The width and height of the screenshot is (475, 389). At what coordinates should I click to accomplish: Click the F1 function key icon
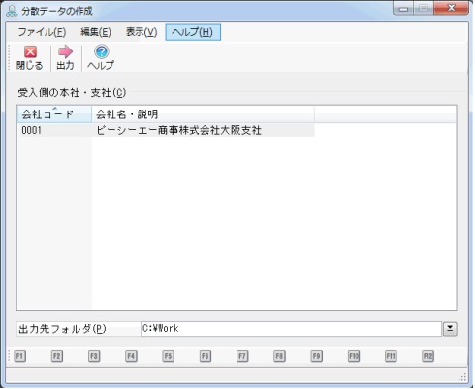coord(19,356)
